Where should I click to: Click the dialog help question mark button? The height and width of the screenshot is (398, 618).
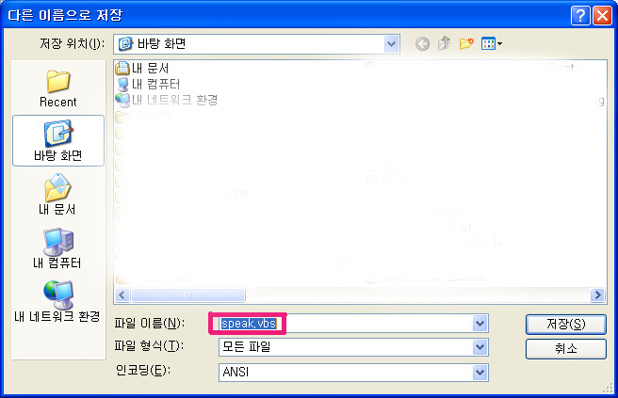point(580,16)
